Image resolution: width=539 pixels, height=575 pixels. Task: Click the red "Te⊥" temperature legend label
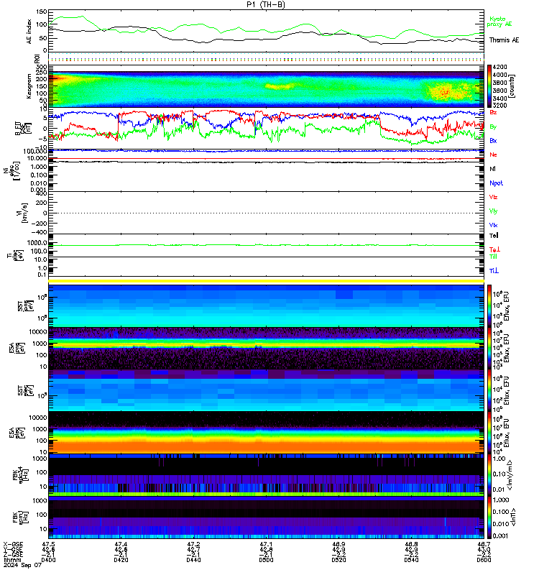click(x=494, y=249)
